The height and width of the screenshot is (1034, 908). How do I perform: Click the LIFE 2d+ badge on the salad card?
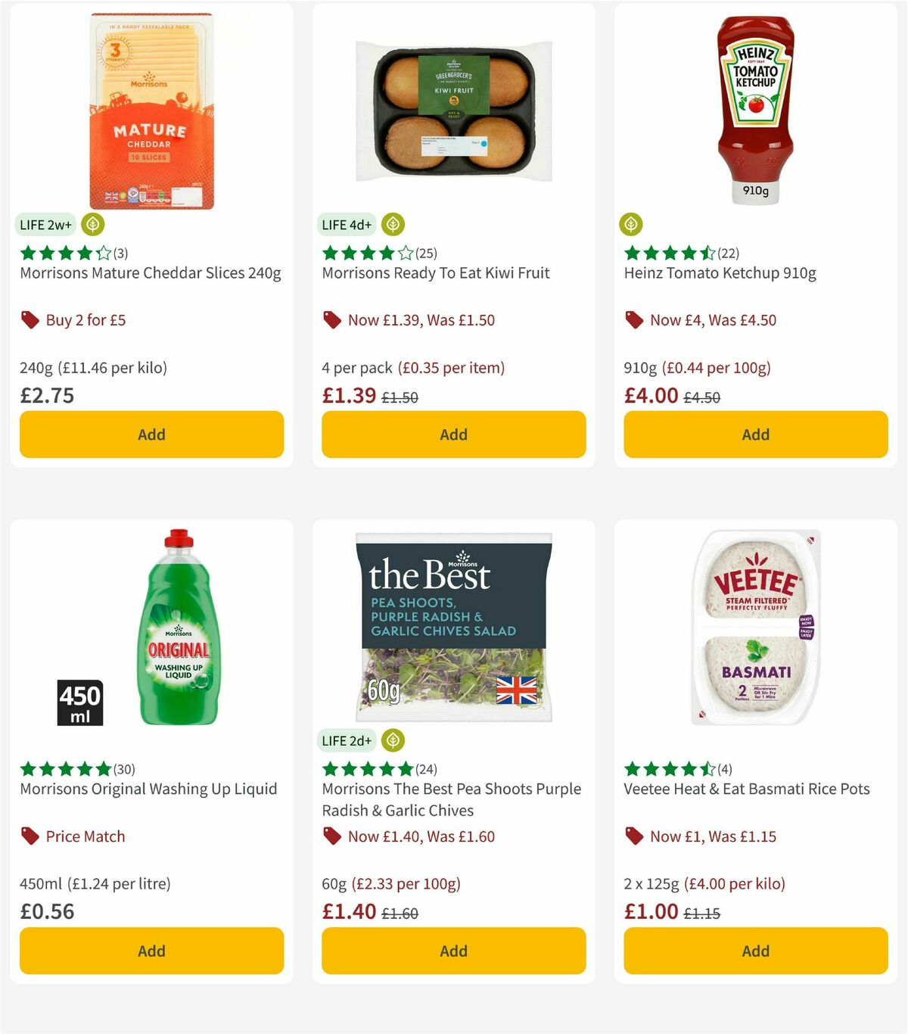[347, 740]
